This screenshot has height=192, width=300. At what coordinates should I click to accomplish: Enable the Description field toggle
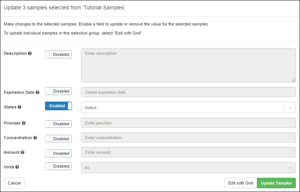tap(58, 54)
